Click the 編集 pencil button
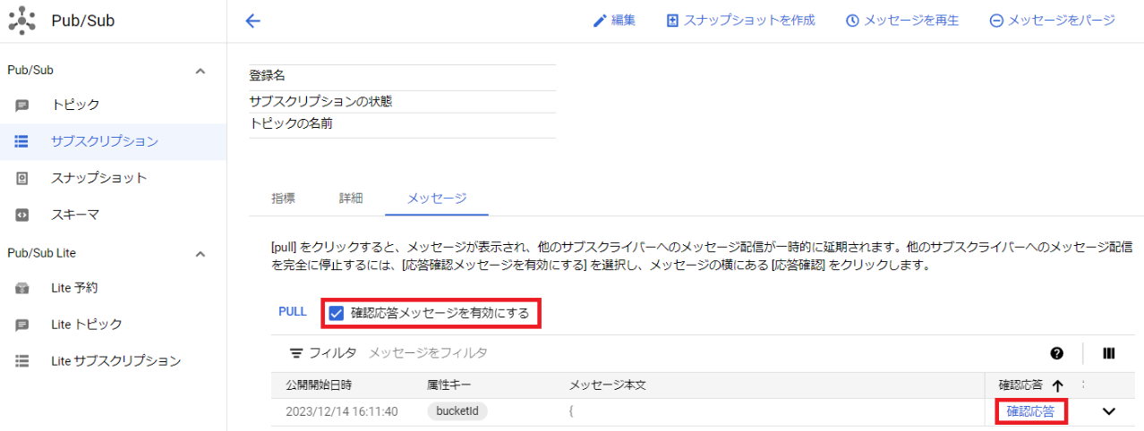Viewport: 1144px width, 431px height. click(614, 20)
